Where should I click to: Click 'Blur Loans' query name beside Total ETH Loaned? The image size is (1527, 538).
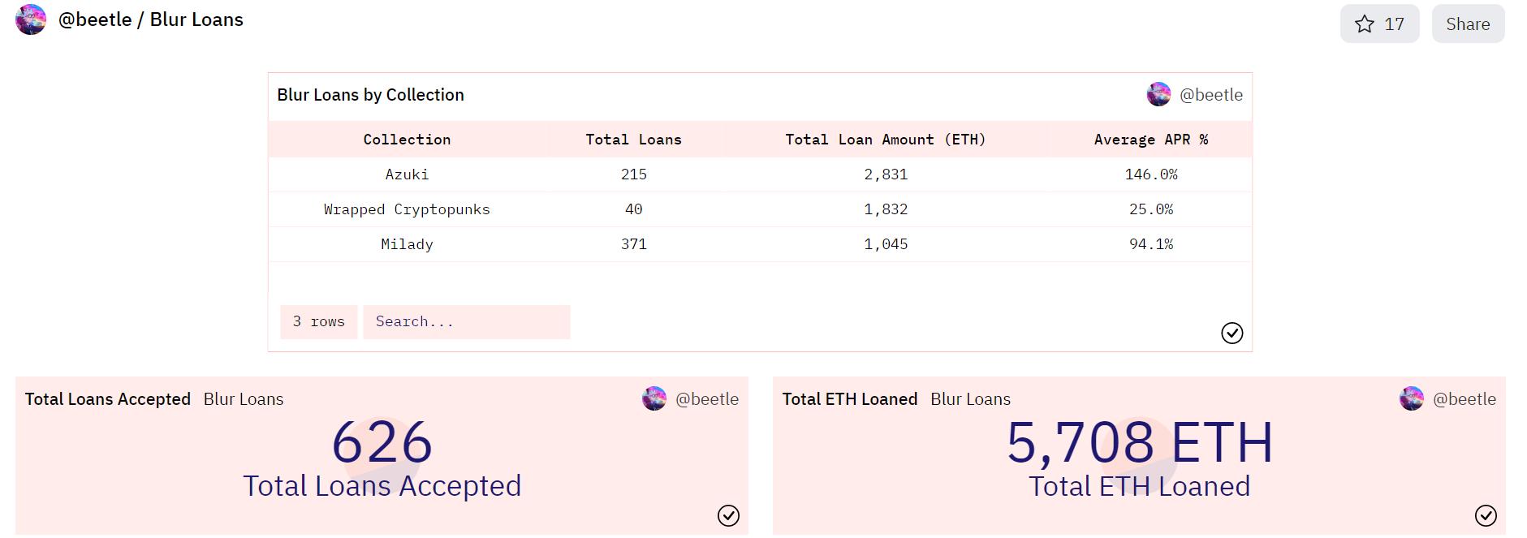[x=970, y=398]
